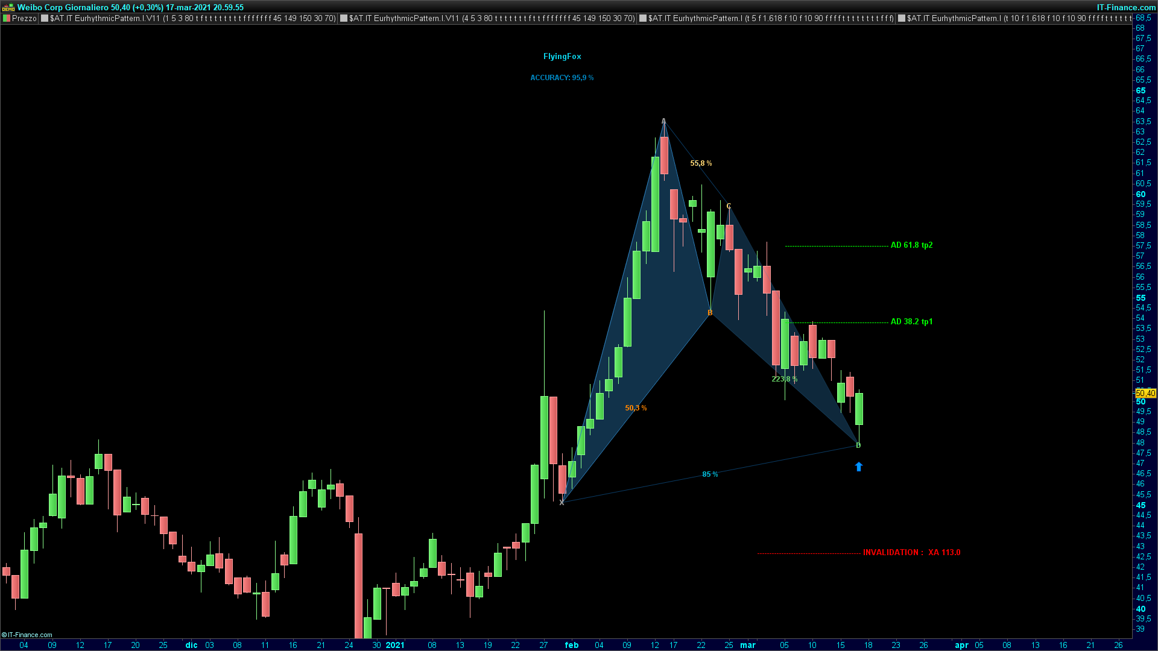The height and width of the screenshot is (651, 1158).
Task: Click fourth EurhythmicPattern.I indicator square
Action: point(902,19)
